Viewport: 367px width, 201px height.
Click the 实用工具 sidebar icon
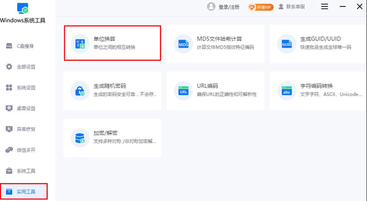point(9,192)
